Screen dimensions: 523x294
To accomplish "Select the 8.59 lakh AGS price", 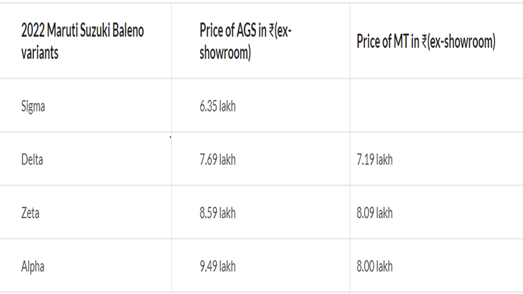I will [x=218, y=213].
